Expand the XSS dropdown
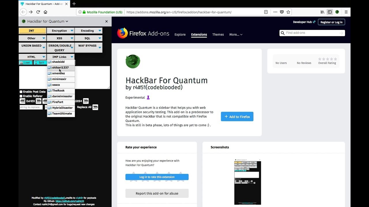This screenshot has width=369, height=207. coord(61,38)
